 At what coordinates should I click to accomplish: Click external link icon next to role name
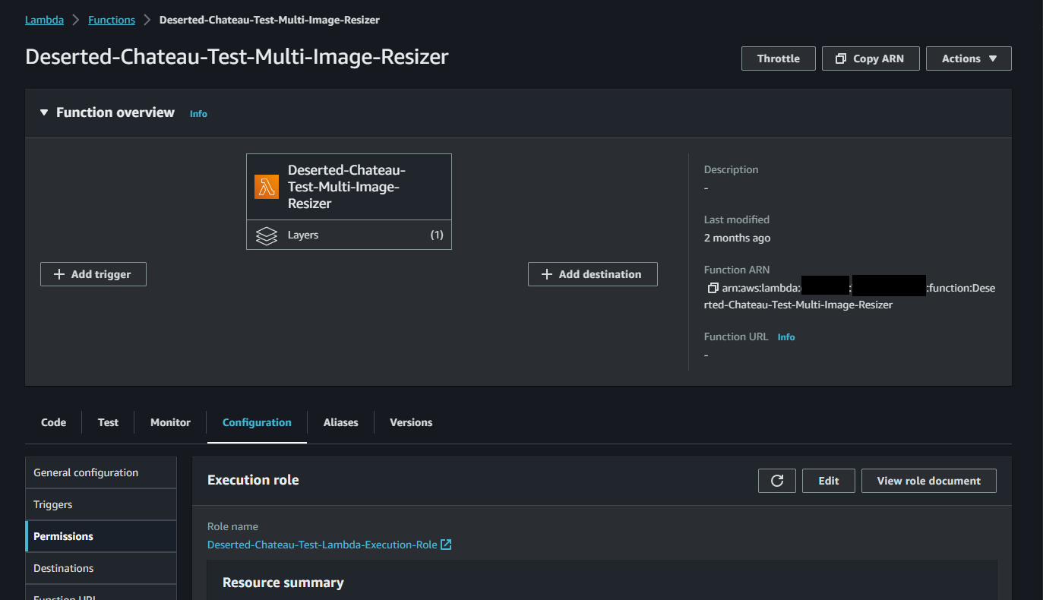447,545
